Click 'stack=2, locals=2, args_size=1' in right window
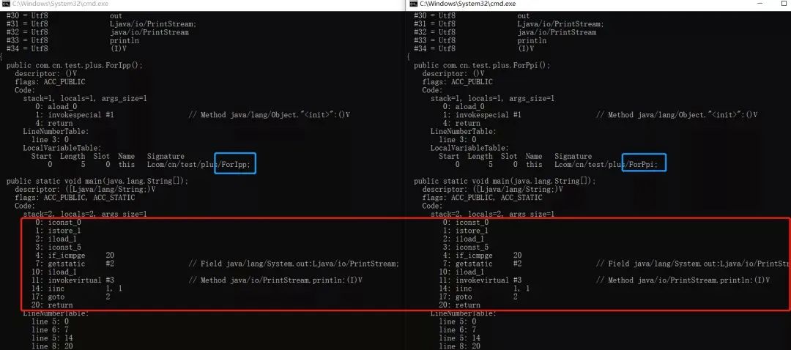Screen dimensions: 791x350 click(492, 215)
